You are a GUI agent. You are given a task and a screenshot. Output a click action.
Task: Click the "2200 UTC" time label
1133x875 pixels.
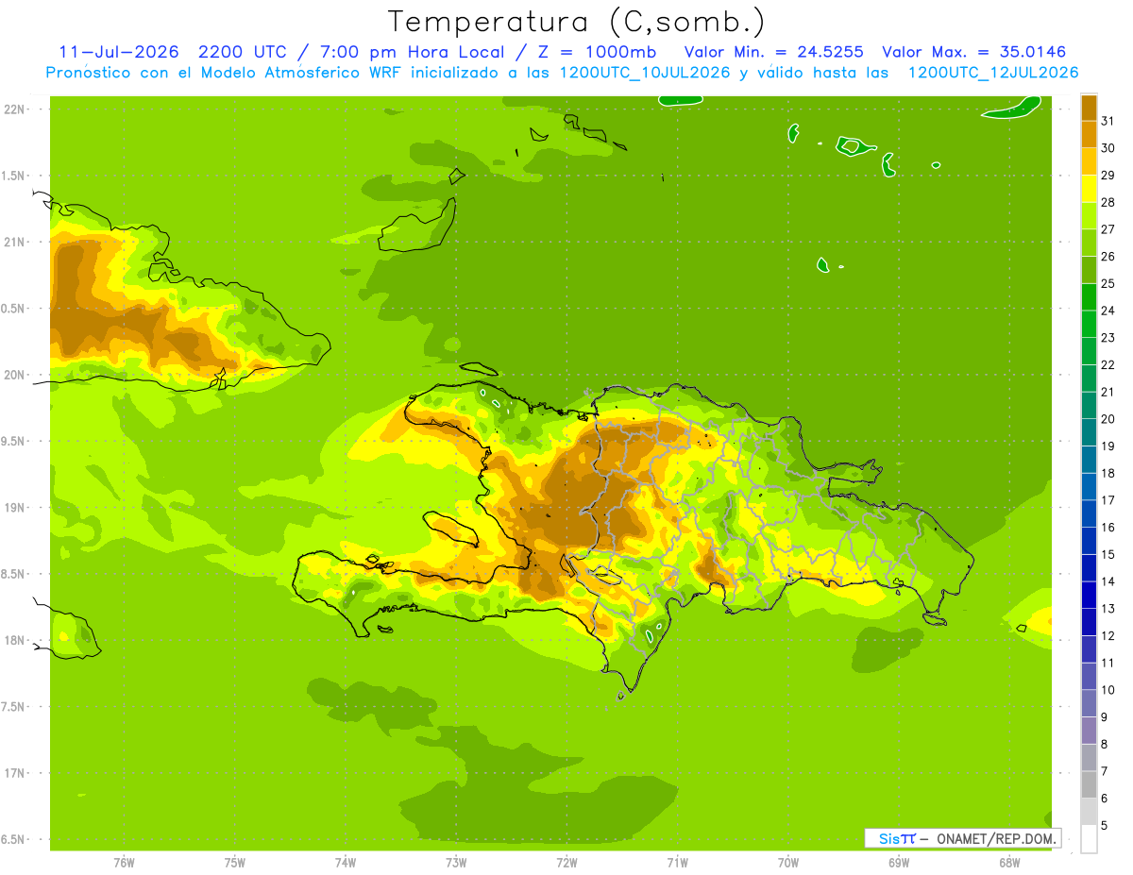pos(241,52)
